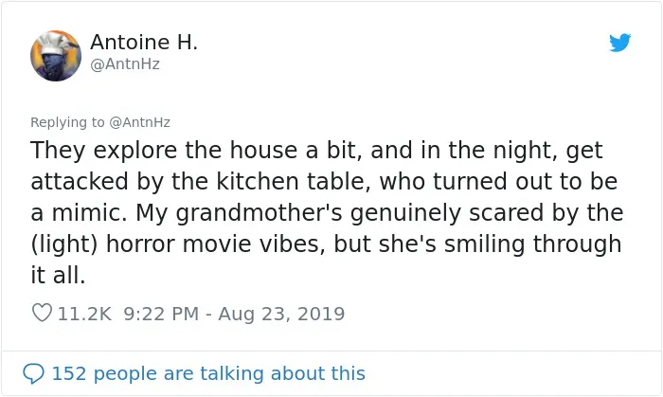Click the Replying to label
This screenshot has height=397, width=663.
coord(67,122)
